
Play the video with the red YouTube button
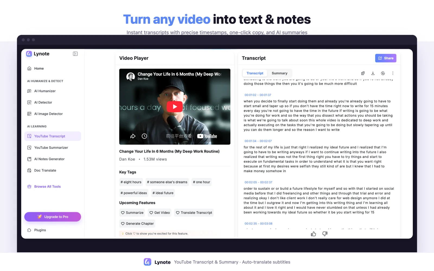pos(175,107)
